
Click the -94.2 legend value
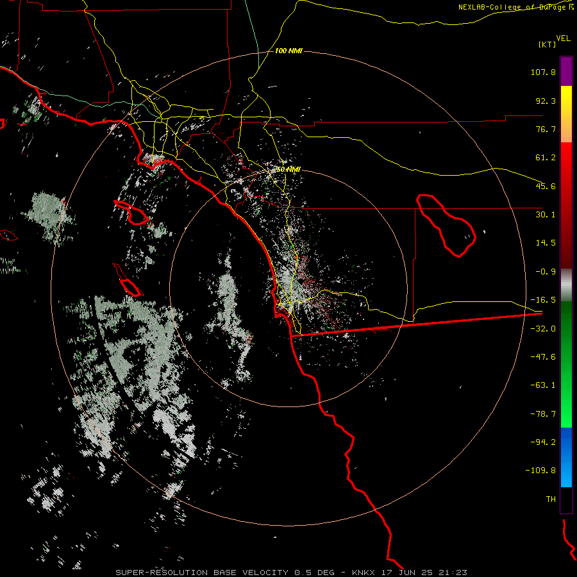pyautogui.click(x=543, y=442)
